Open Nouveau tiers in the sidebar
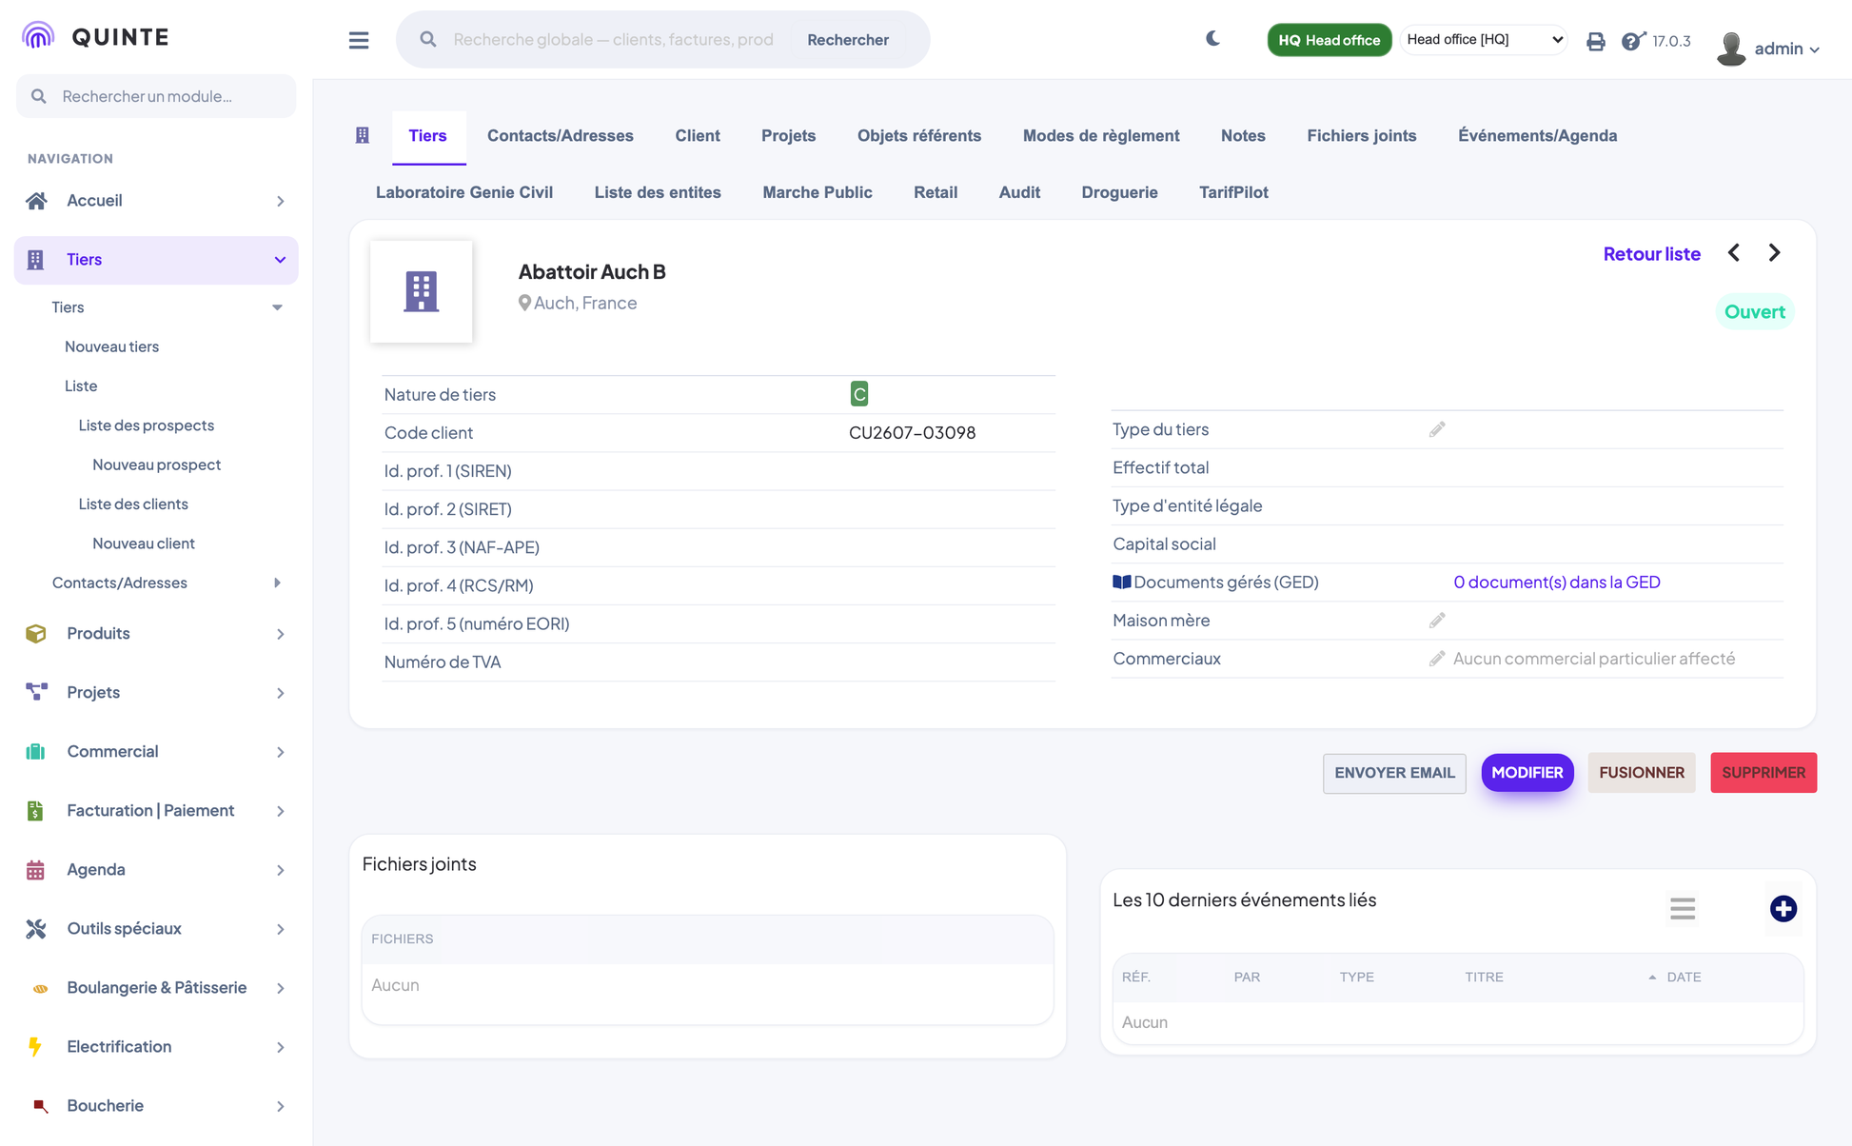 pyautogui.click(x=111, y=346)
